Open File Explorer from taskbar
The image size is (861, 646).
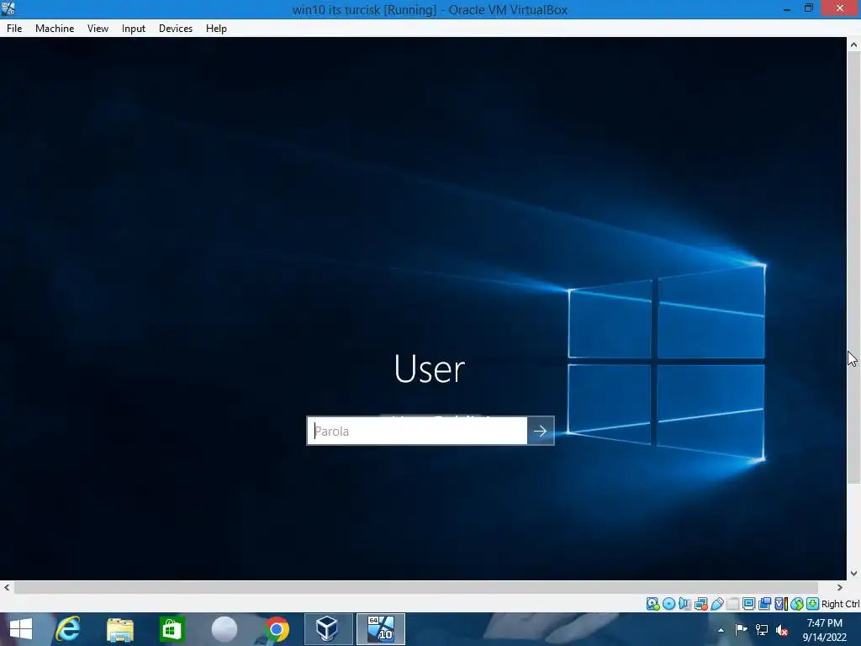click(119, 629)
